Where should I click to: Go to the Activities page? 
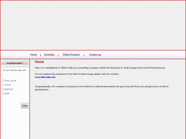[49, 55]
